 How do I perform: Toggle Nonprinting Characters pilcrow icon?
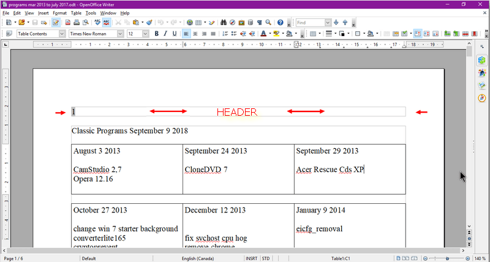[259, 23]
